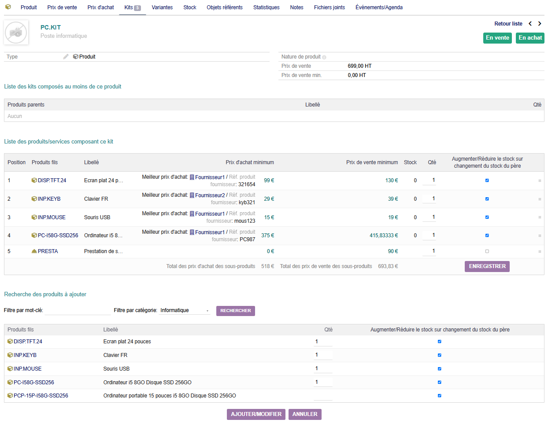Uncheck stock change checkbox for INP.MOUSE in kit
The width and height of the screenshot is (548, 423).
[487, 217]
